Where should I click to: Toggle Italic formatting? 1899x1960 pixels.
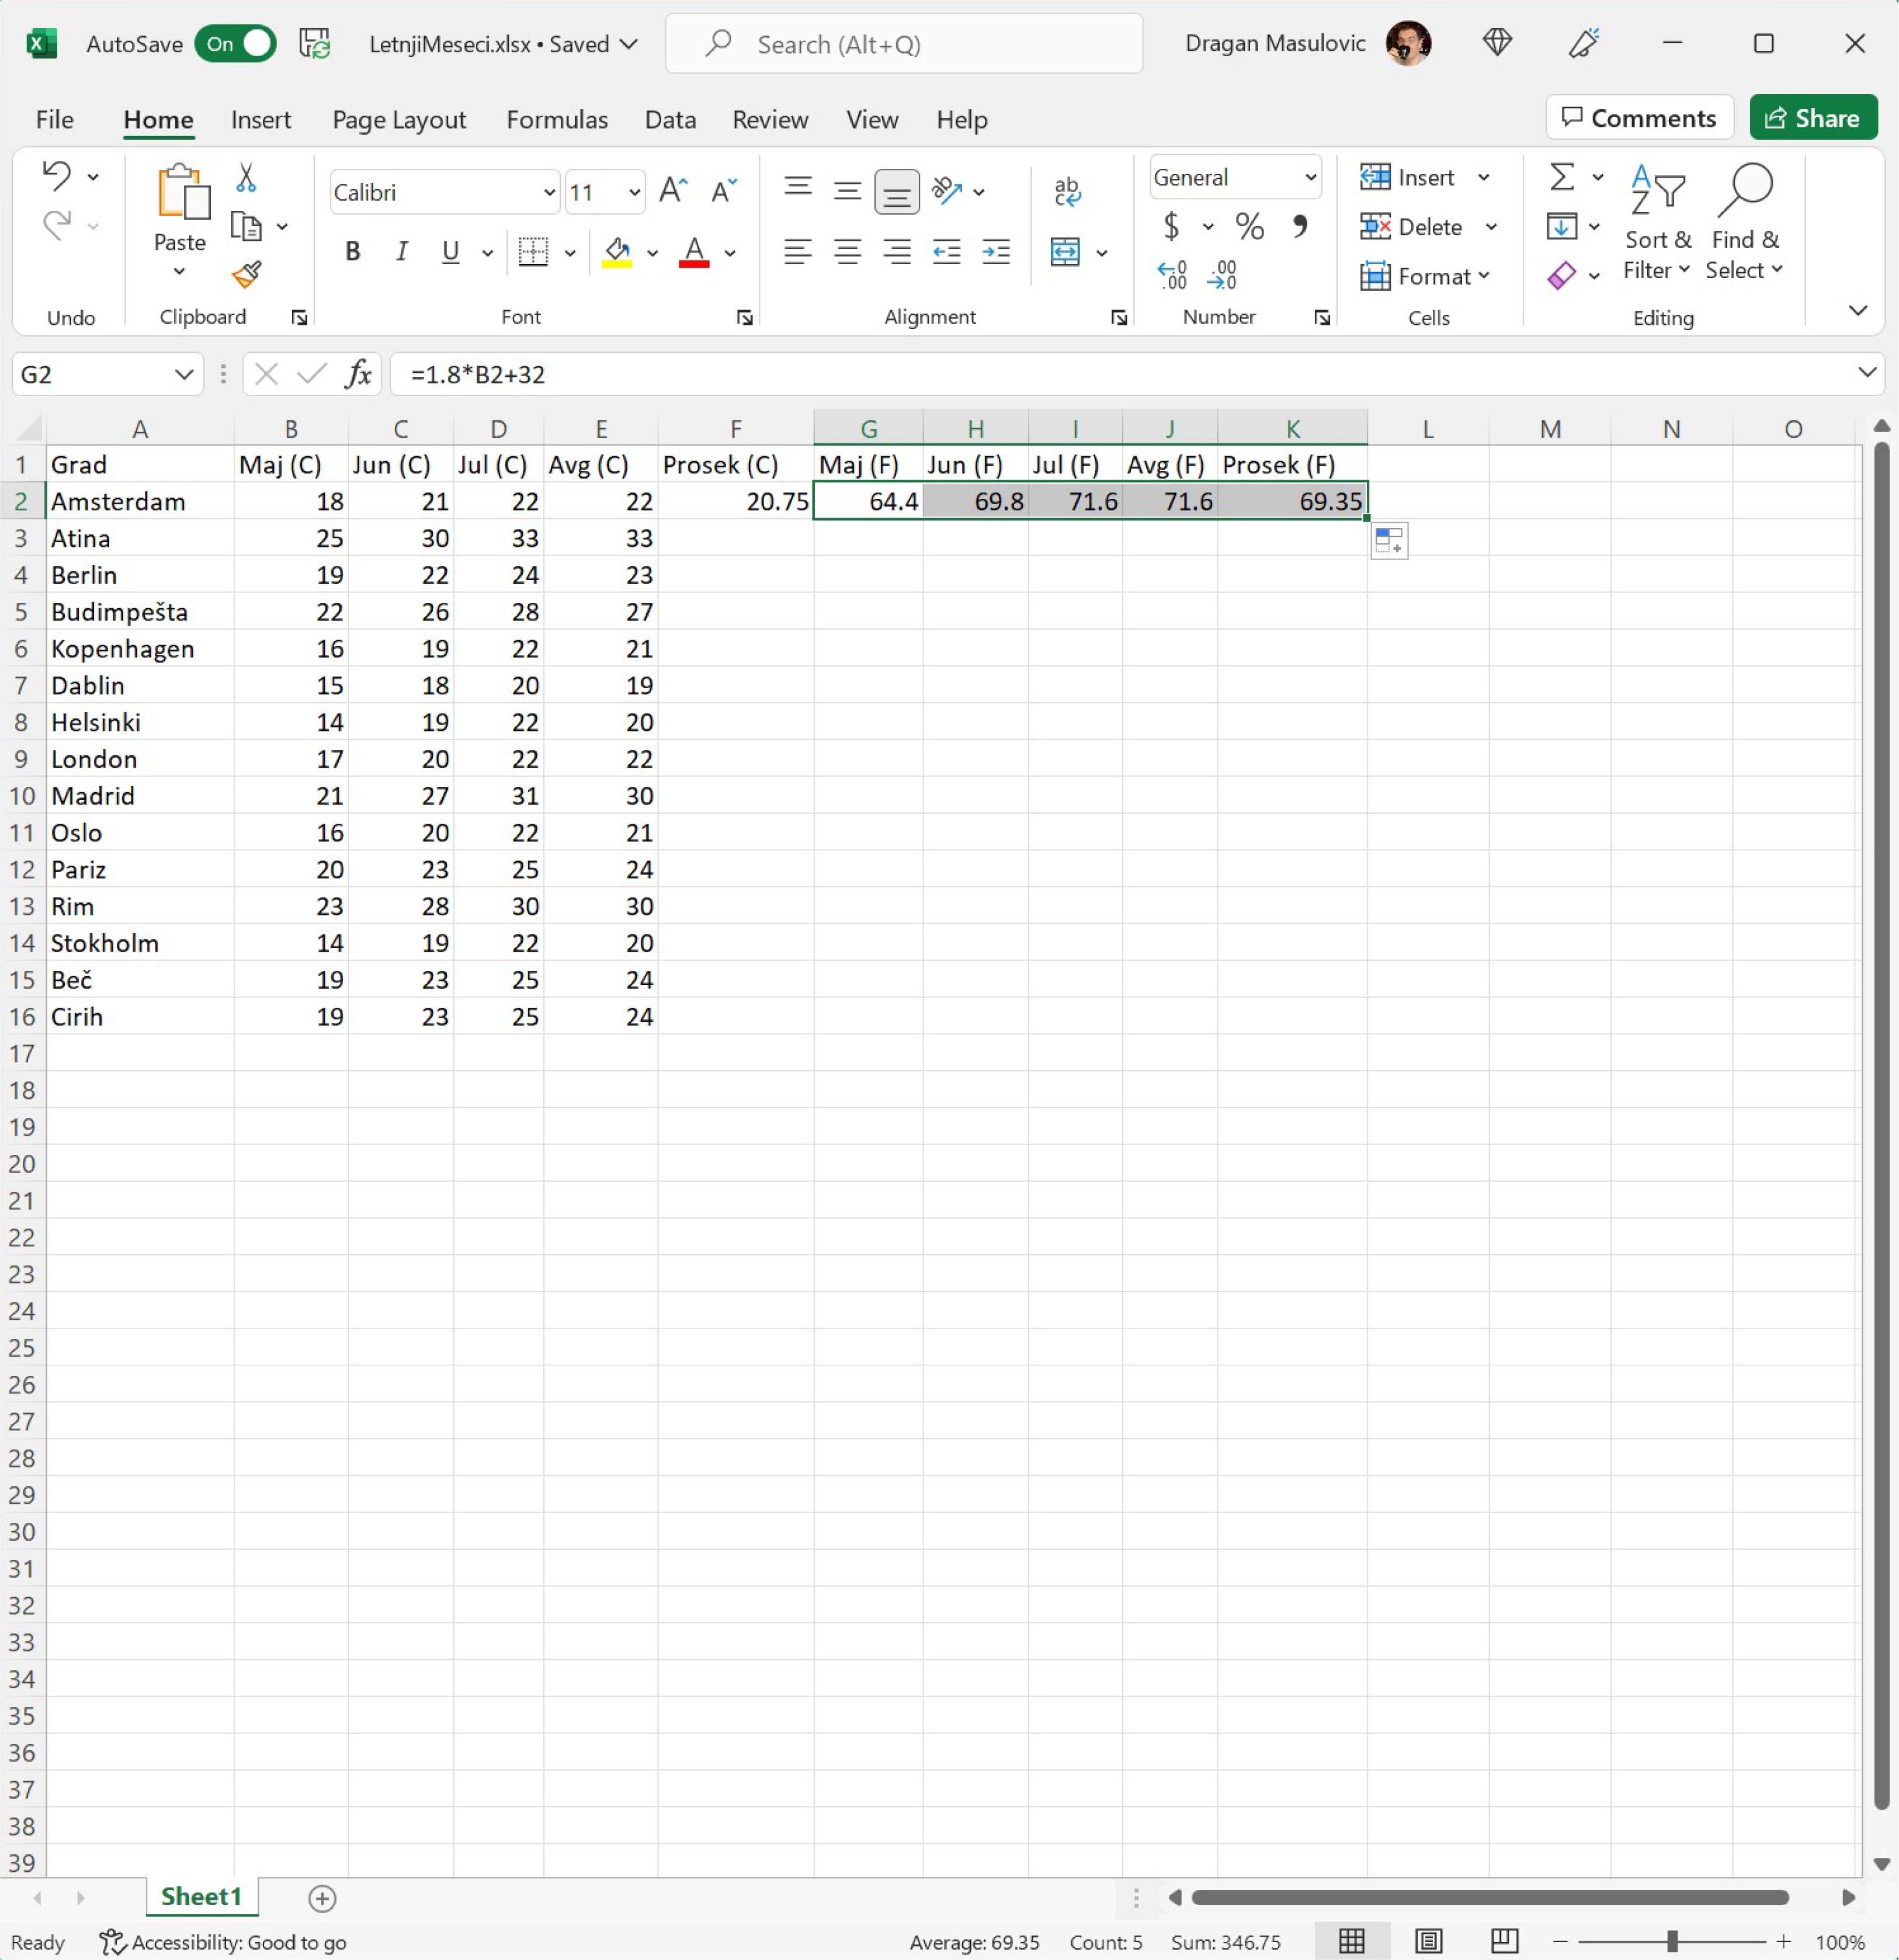click(x=402, y=251)
